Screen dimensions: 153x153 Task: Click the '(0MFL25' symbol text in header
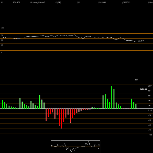pyautogui.click(x=126, y=2)
